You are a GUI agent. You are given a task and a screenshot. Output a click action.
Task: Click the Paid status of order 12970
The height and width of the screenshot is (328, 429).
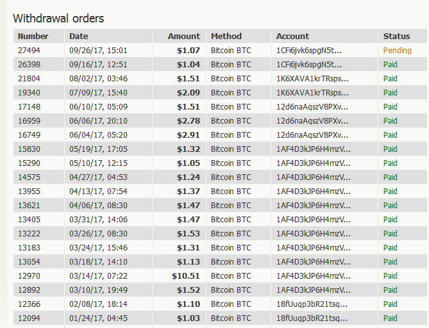391,276
